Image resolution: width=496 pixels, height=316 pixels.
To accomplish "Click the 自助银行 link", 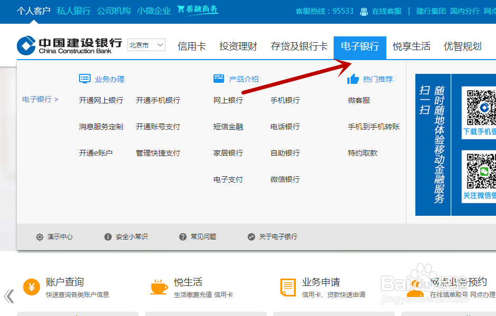I will pyautogui.click(x=285, y=153).
